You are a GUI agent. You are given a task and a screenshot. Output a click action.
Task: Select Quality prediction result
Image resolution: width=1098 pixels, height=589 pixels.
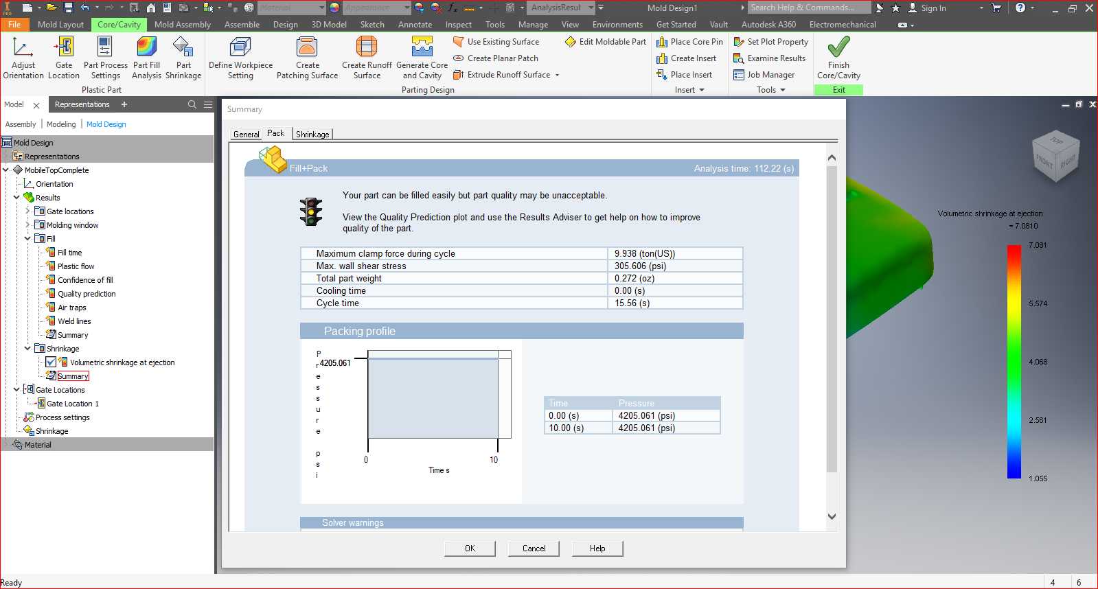point(87,294)
